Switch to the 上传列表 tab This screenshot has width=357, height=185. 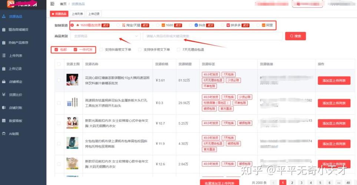tap(77, 14)
